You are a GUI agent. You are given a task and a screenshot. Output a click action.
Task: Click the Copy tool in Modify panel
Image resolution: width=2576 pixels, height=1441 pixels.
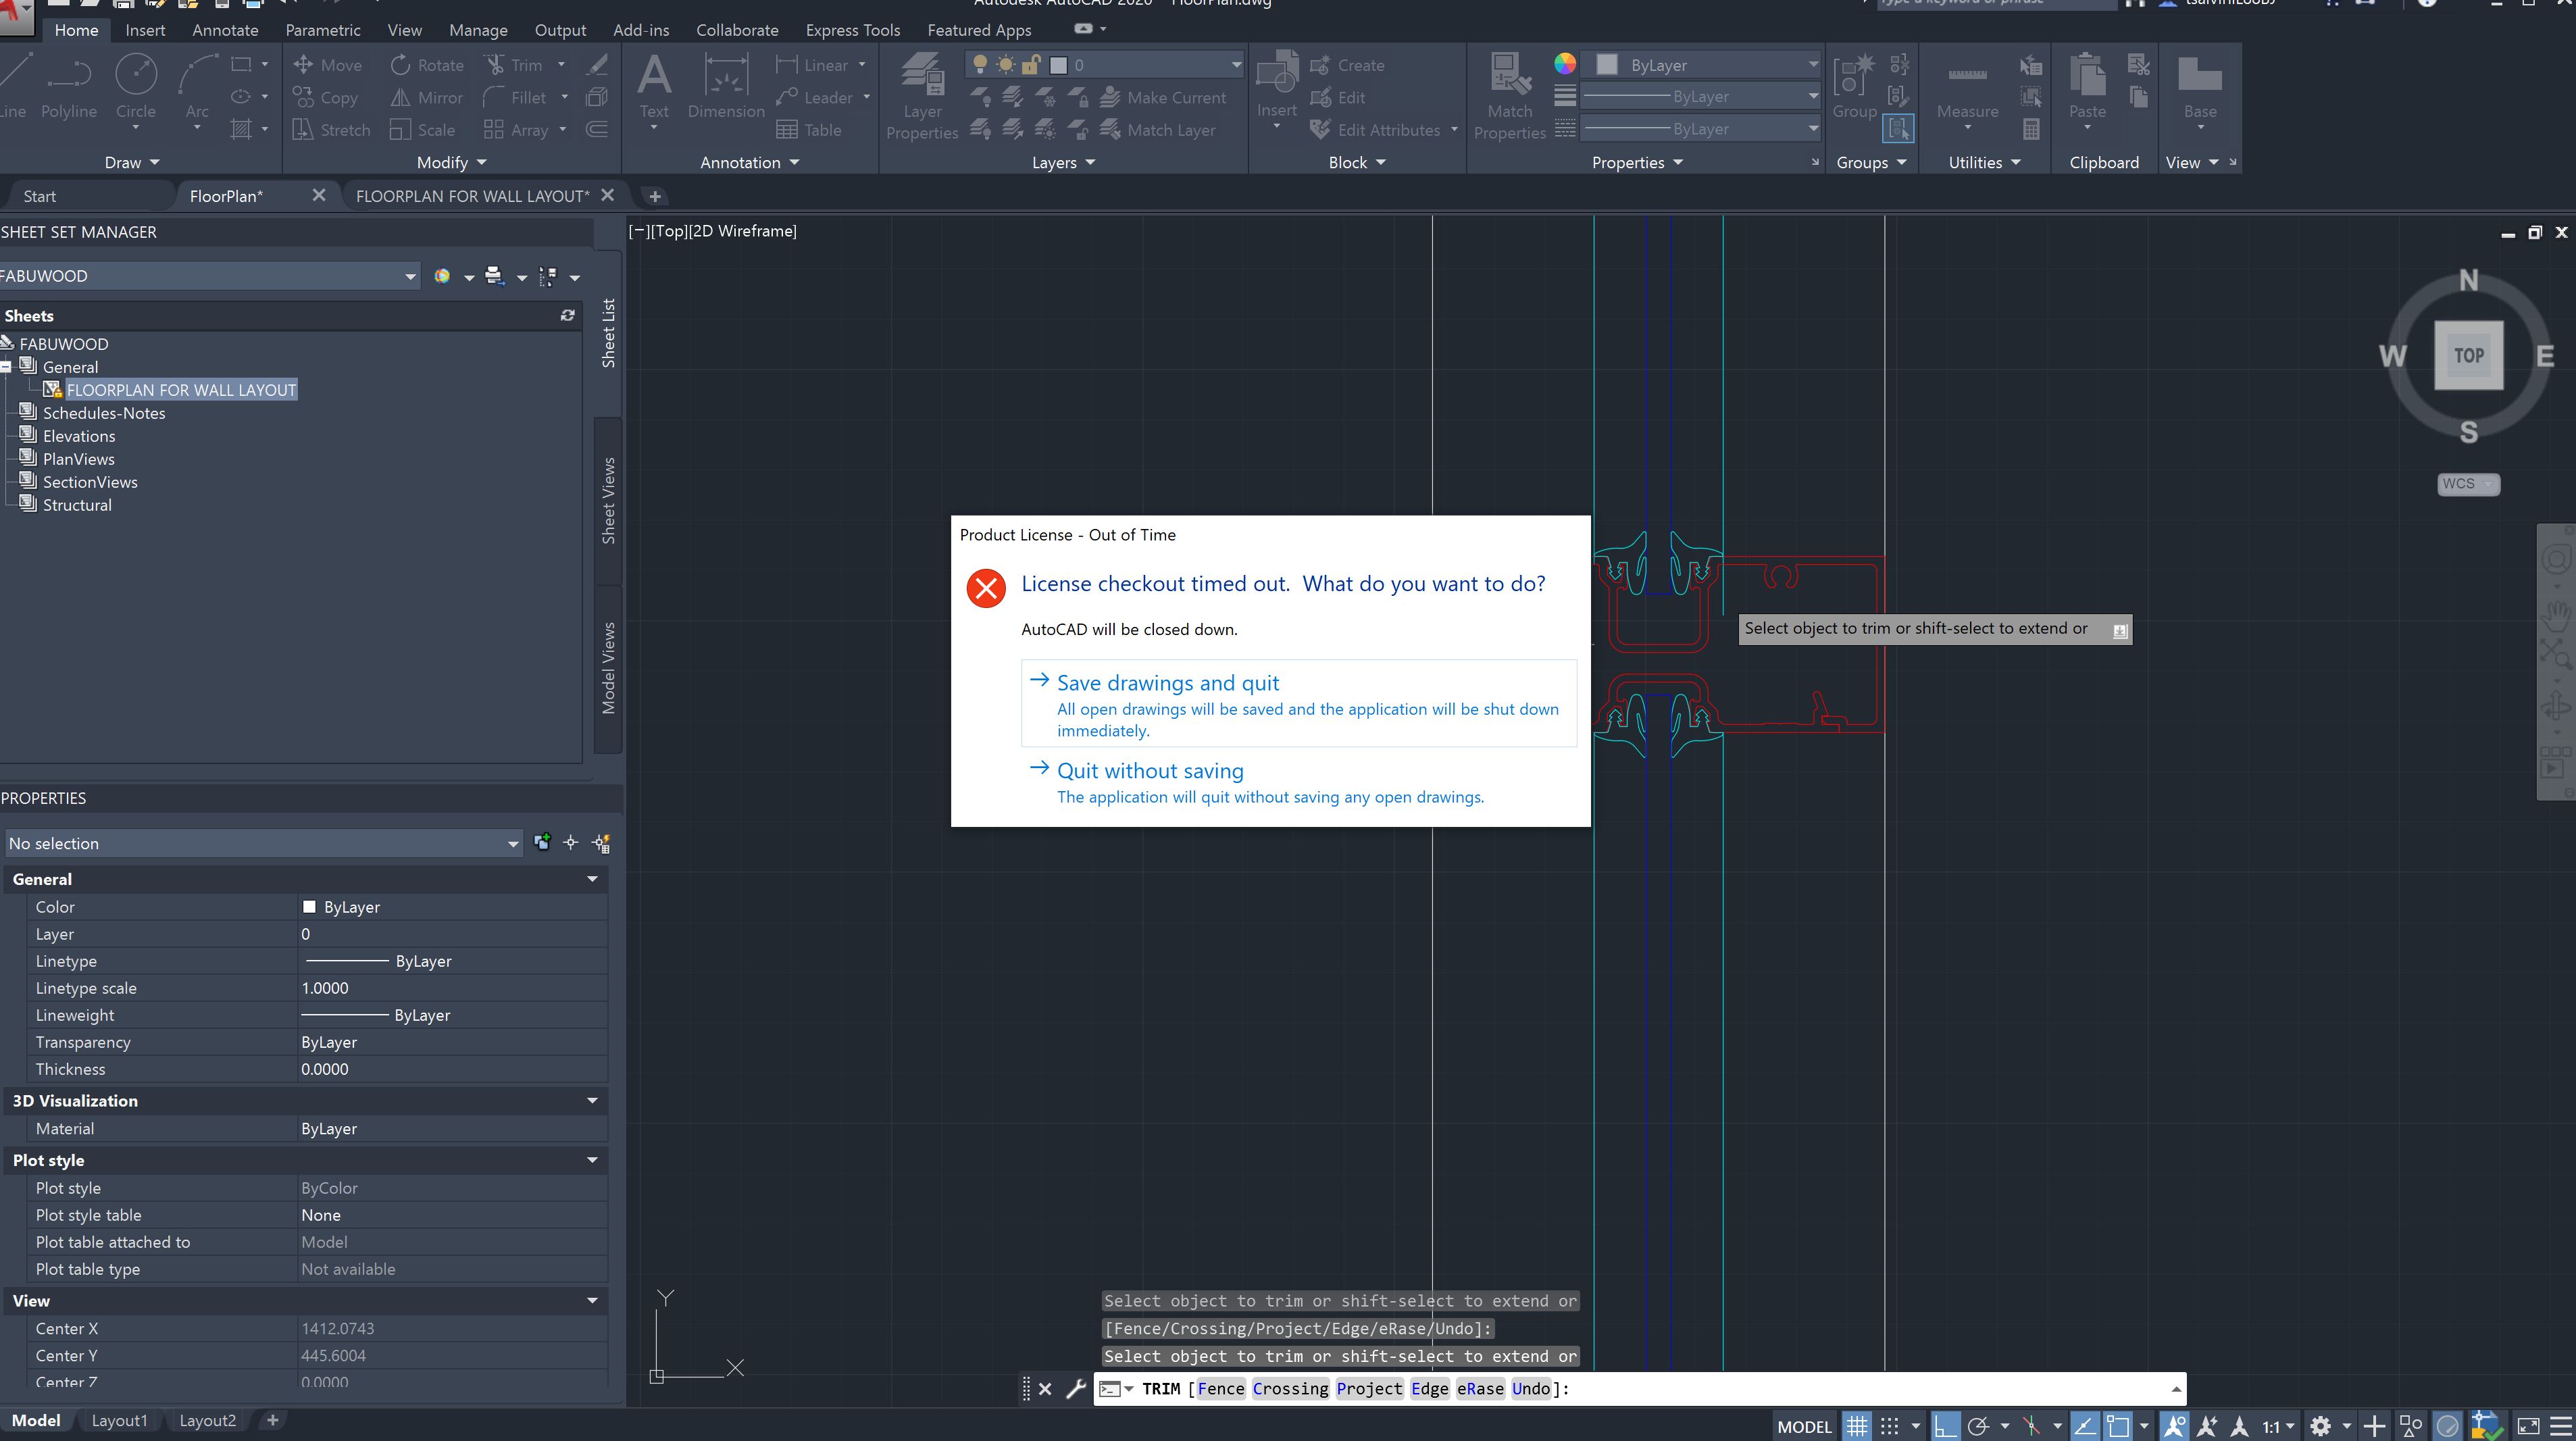pos(326,98)
